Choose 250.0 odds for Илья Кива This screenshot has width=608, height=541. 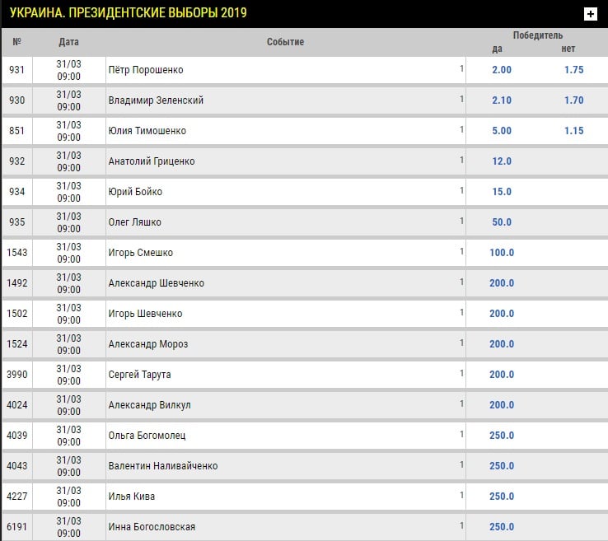pos(502,496)
